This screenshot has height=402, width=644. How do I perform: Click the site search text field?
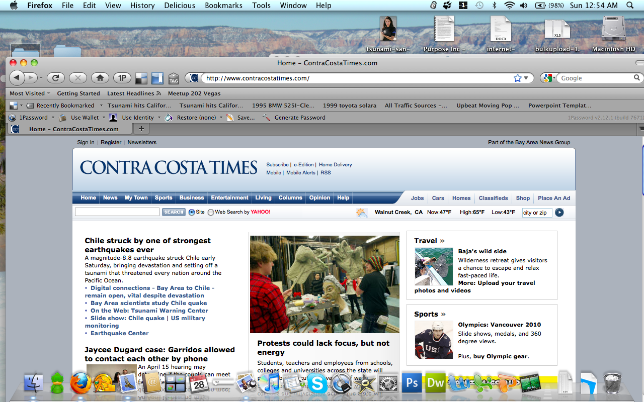pyautogui.click(x=117, y=212)
